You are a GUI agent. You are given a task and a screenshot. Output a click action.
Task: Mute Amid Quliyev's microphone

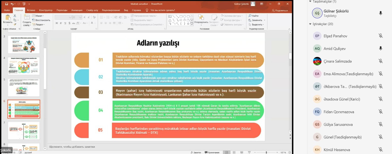[380, 48]
